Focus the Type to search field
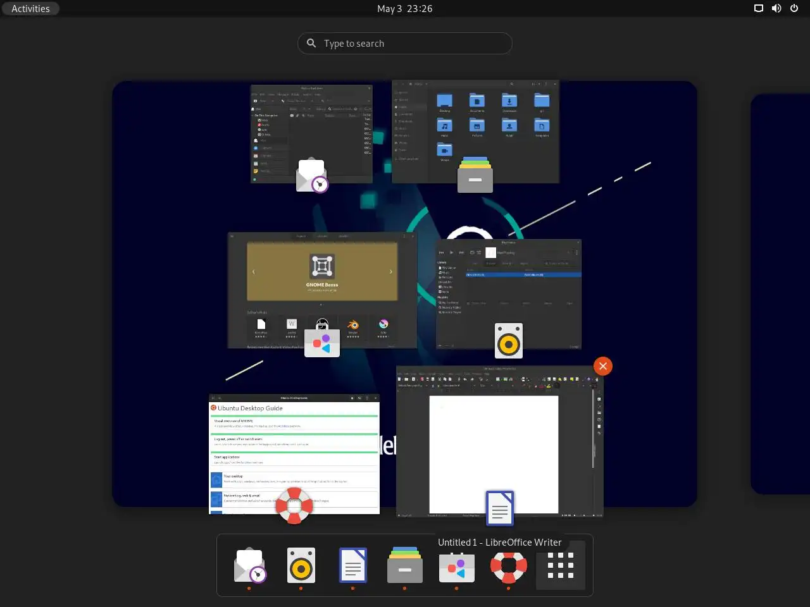810x607 pixels. coord(405,43)
